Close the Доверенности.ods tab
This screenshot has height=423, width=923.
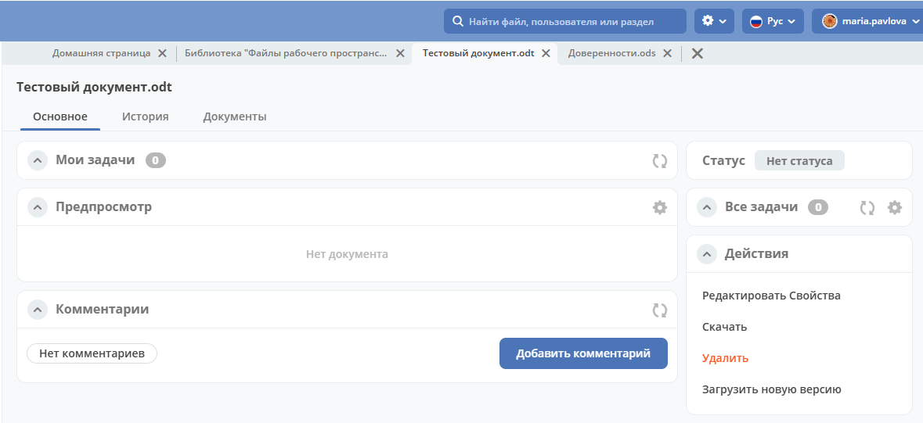point(667,54)
